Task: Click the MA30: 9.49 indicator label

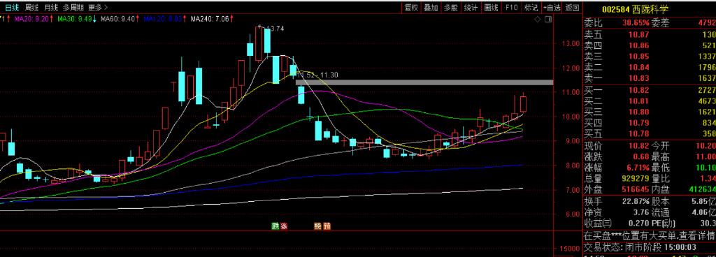Action: [75, 19]
